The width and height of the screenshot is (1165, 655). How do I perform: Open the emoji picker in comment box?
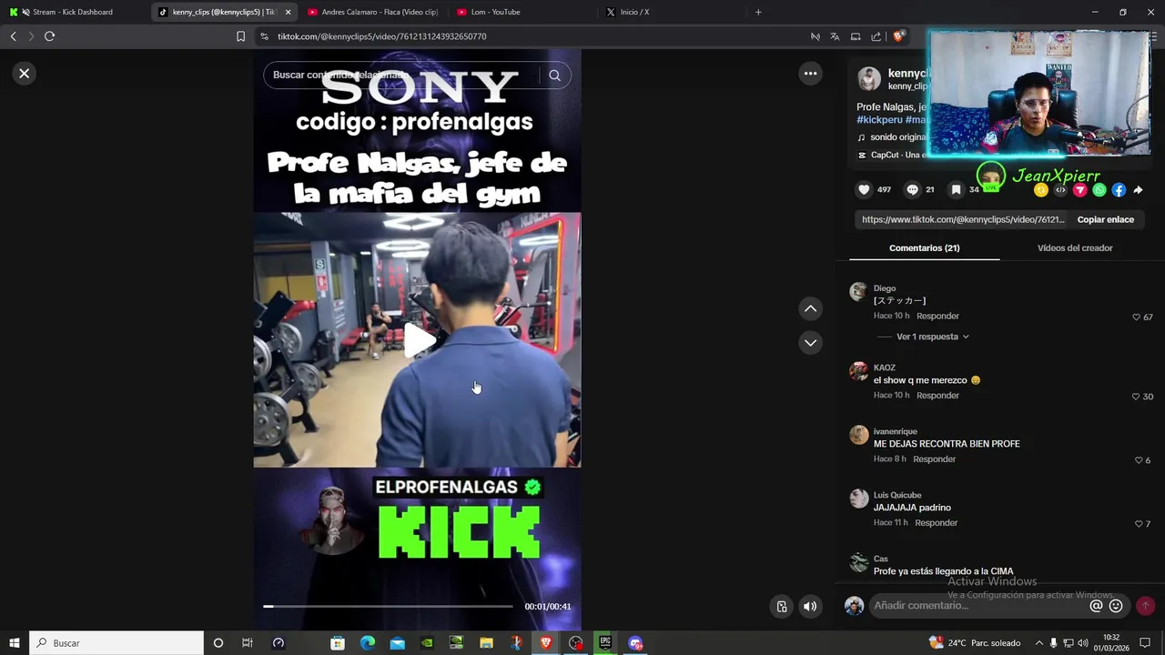tap(1116, 606)
